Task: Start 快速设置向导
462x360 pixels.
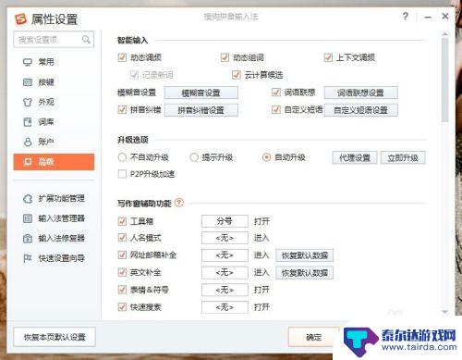Action: point(54,258)
